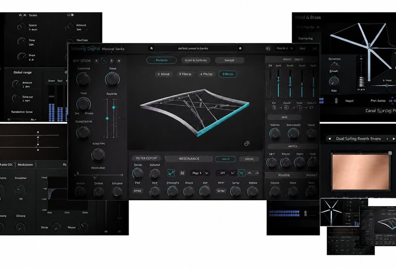Click the first small icon next to E-MOTION
The height and width of the screenshot is (268, 396).
[97, 61]
